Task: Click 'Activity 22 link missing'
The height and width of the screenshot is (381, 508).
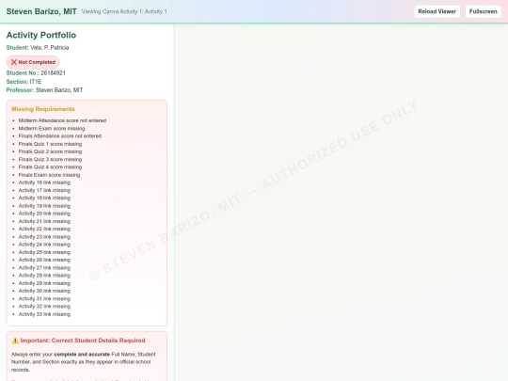Action: coord(44,229)
